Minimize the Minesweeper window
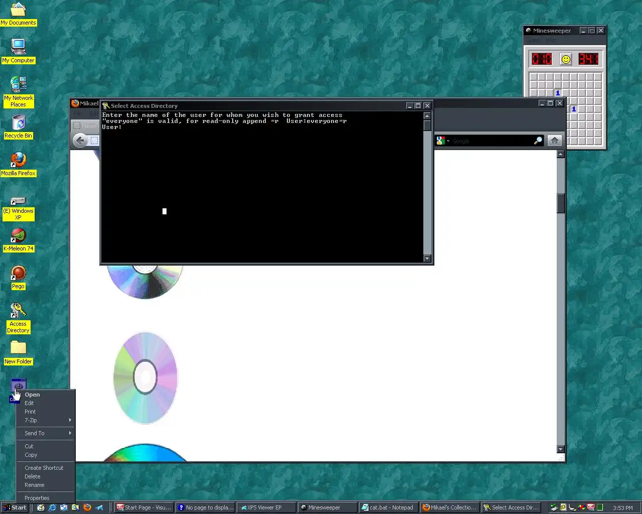642x514 pixels. [583, 31]
